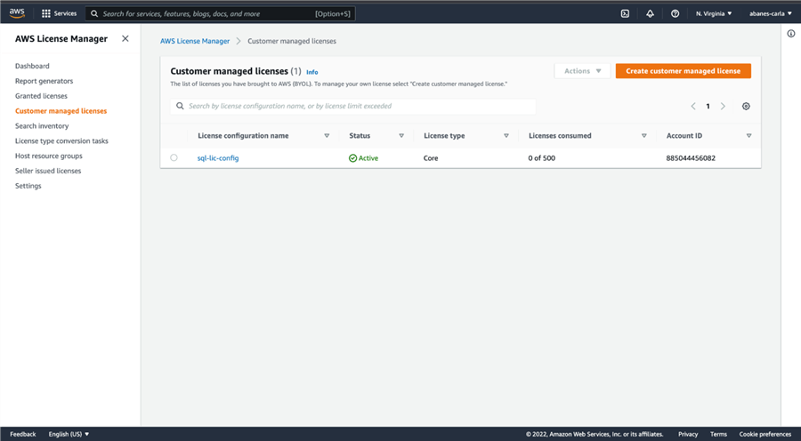This screenshot has height=441, width=801.
Task: Change language from English (US)
Action: click(x=69, y=435)
